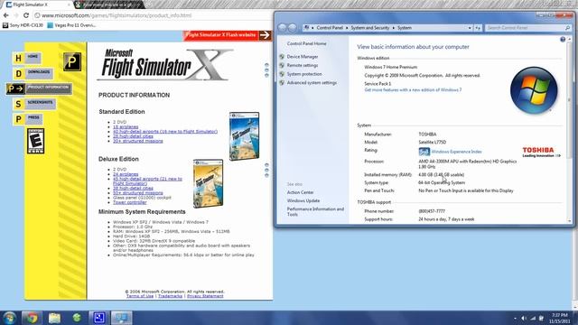
Task: Click the browser Forward arrow
Action: tap(16, 15)
